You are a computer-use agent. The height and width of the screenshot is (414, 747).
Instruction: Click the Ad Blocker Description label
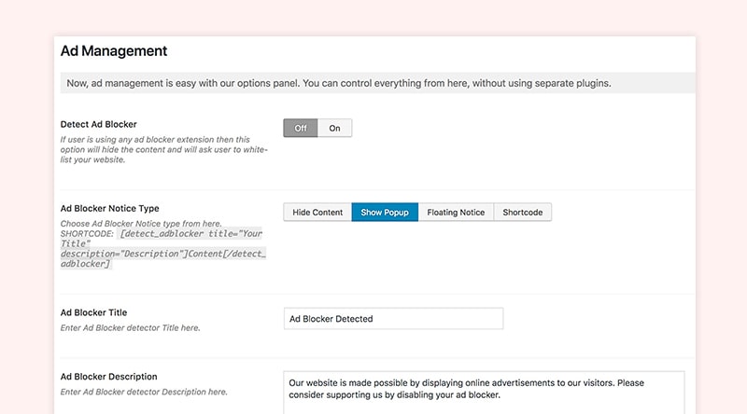tap(108, 377)
